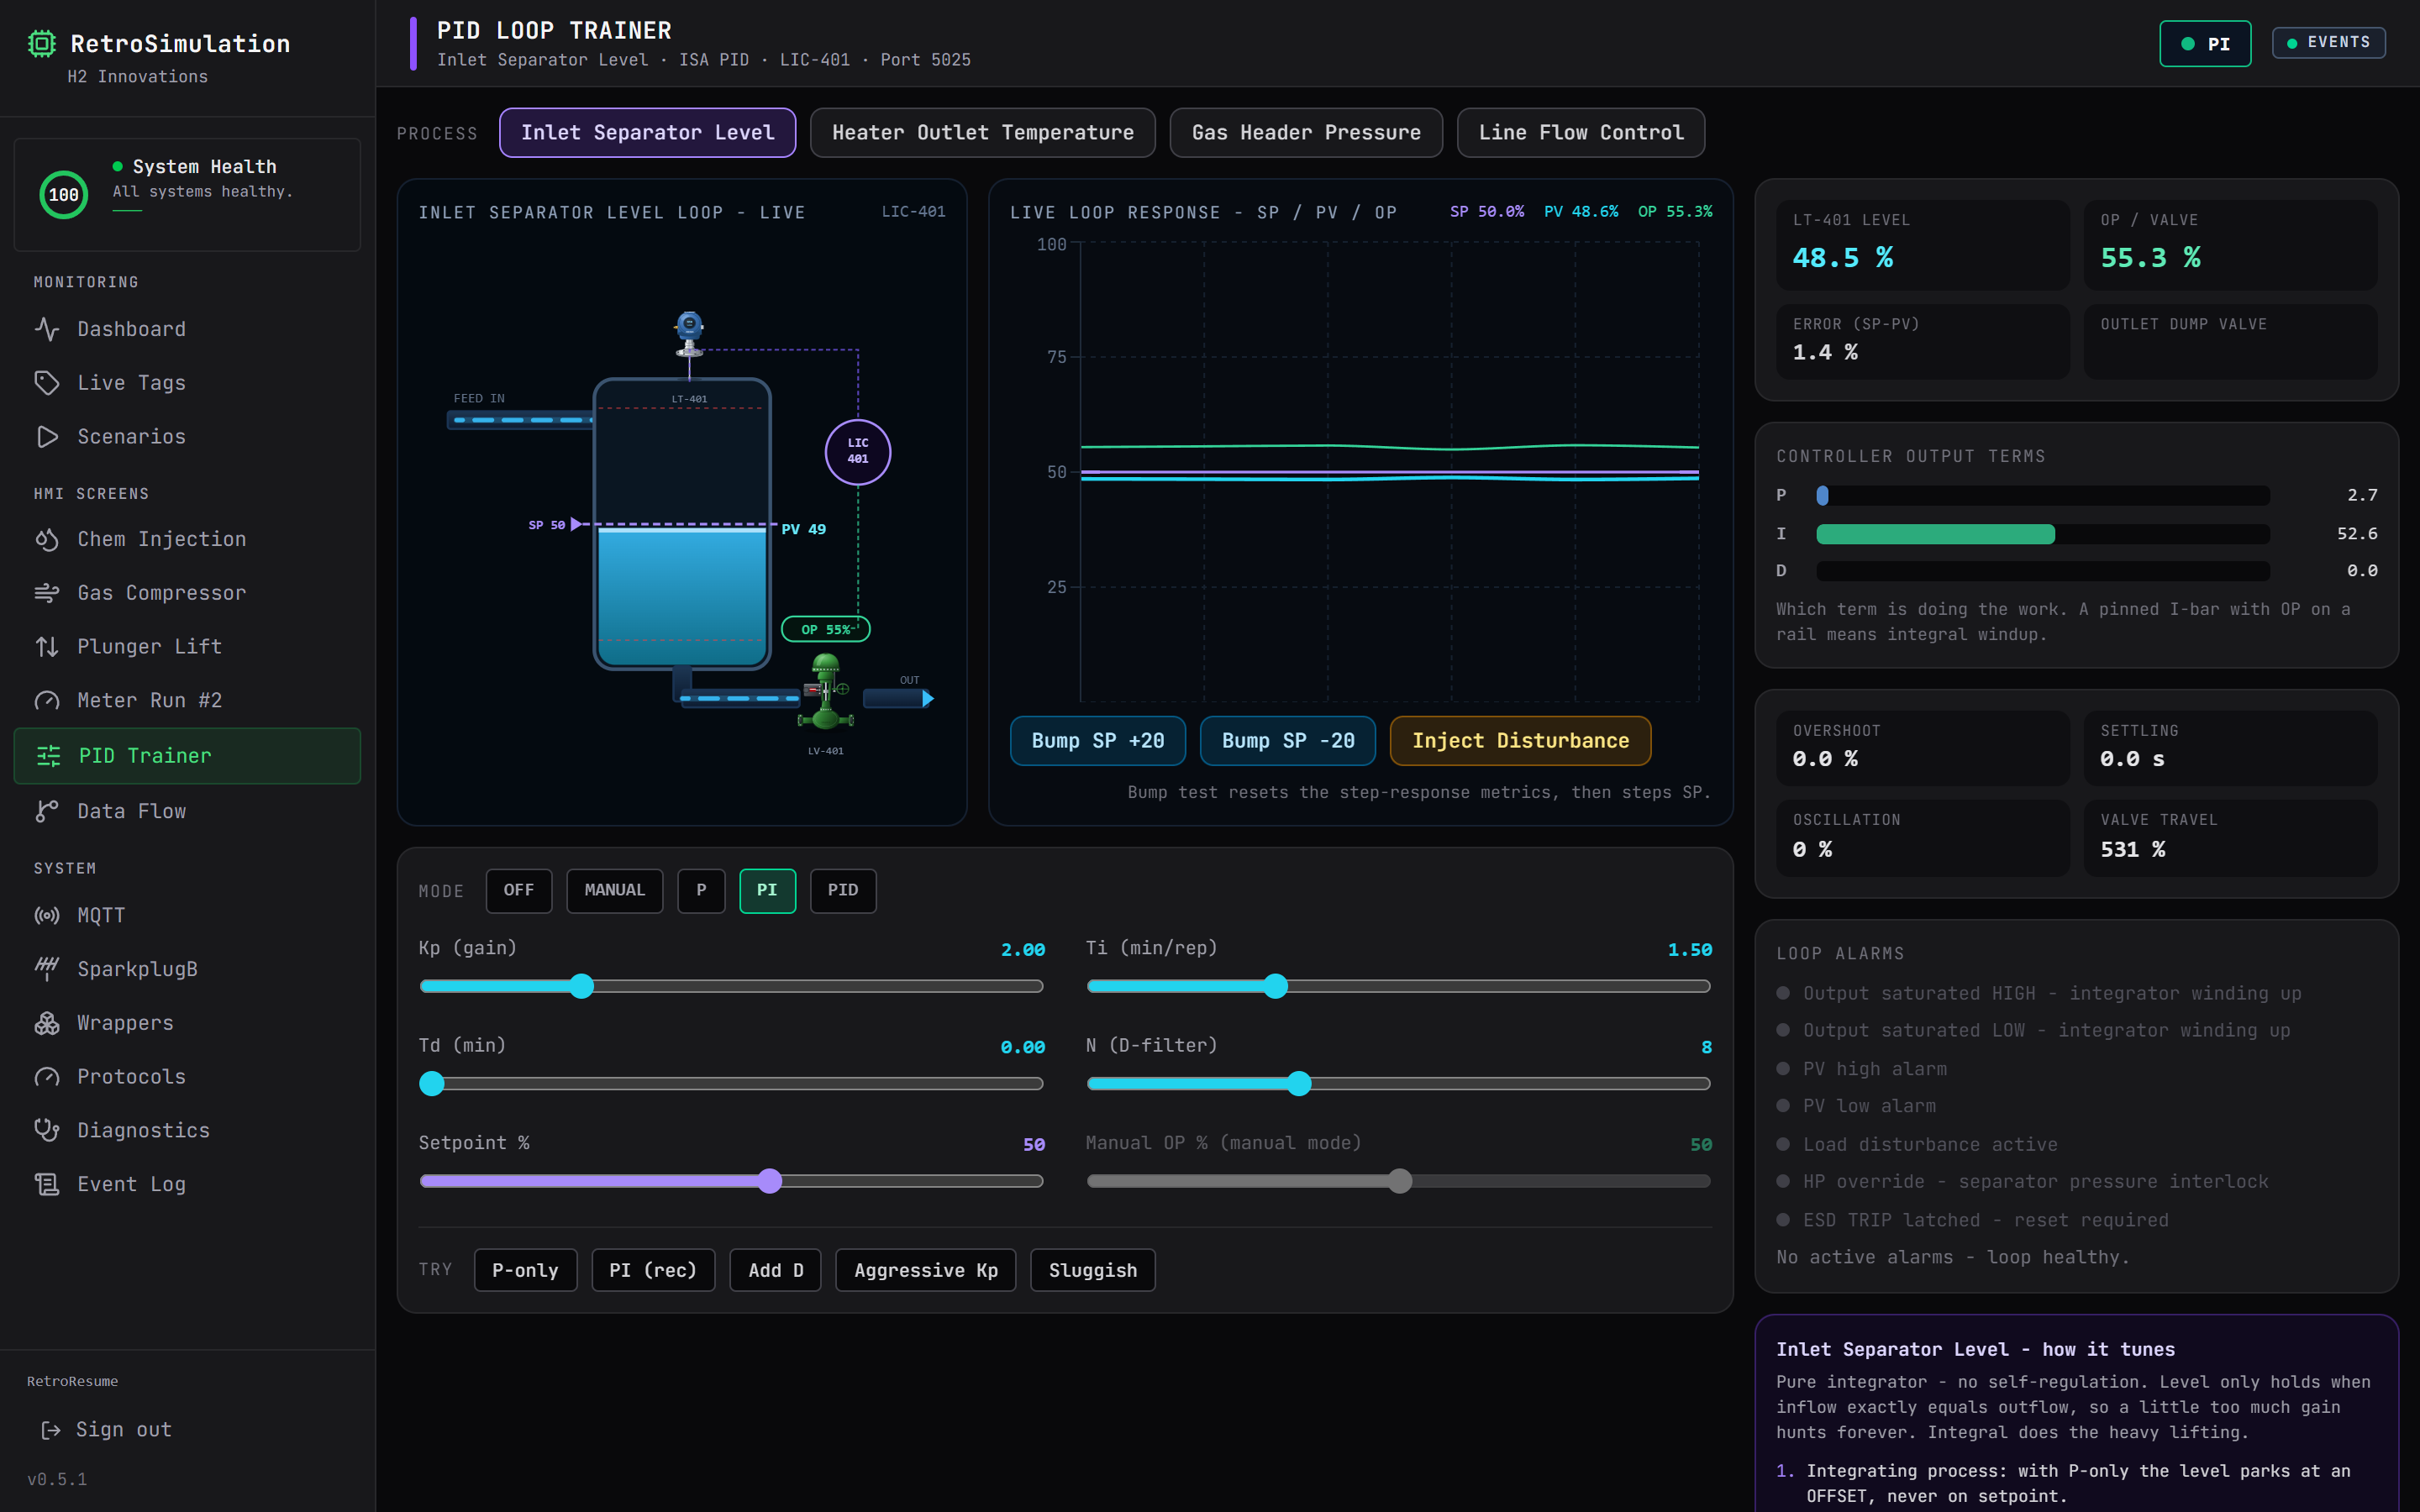
Task: Toggle the EVENTS indicator button
Action: click(x=2328, y=42)
